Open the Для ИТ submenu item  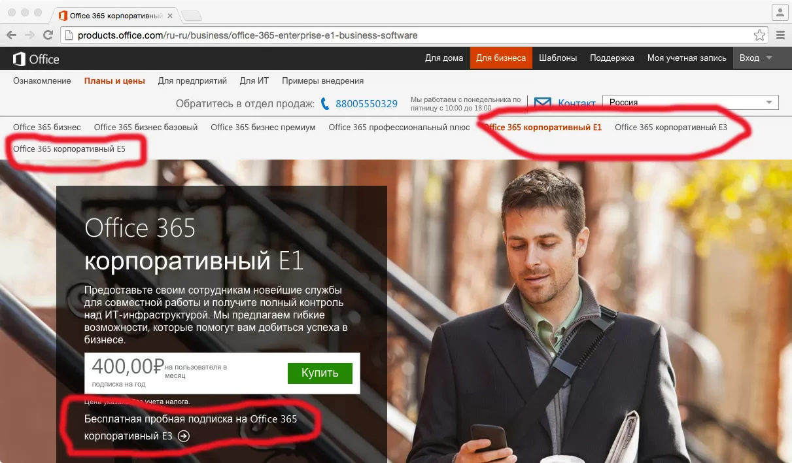254,81
